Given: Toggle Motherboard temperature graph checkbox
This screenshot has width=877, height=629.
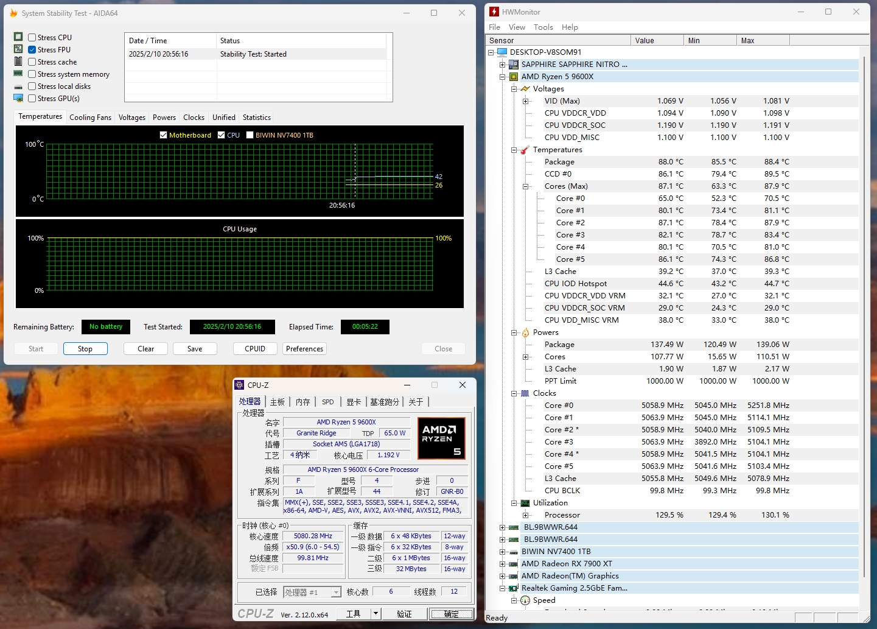Looking at the screenshot, I should [x=163, y=135].
